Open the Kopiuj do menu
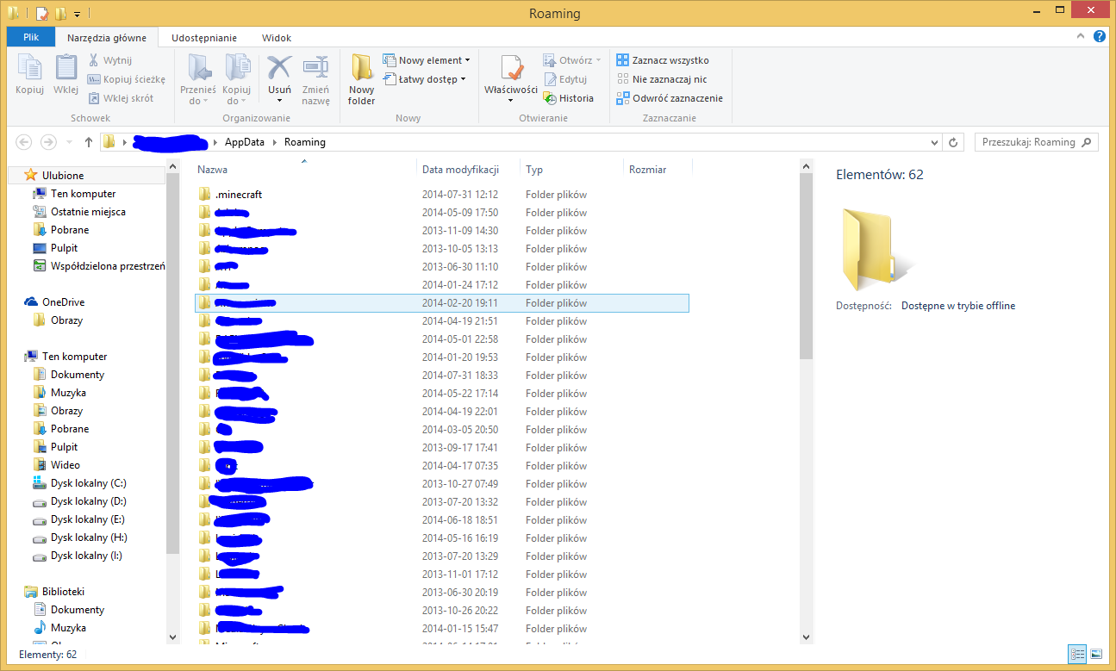The height and width of the screenshot is (671, 1116). (x=236, y=79)
